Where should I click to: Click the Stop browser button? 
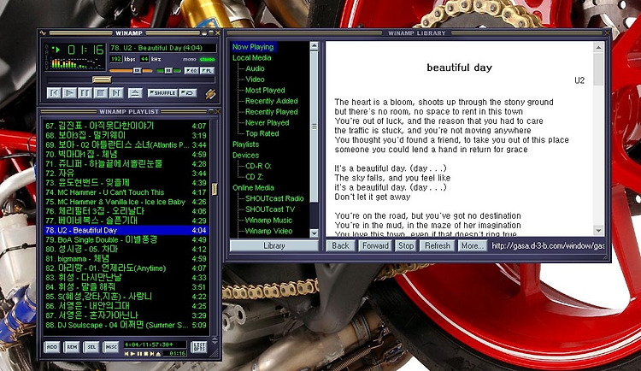(406, 246)
